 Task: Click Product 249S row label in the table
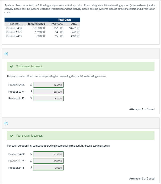[14, 36]
